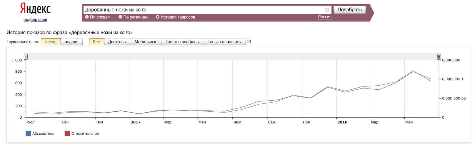Image resolution: width=476 pixels, height=146 pixels.
Task: Filter by Только телефоны
Action: point(182,42)
